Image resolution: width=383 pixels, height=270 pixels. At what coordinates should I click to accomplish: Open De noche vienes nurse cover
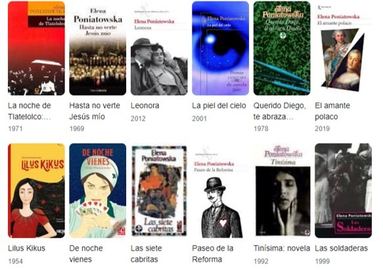click(98, 191)
